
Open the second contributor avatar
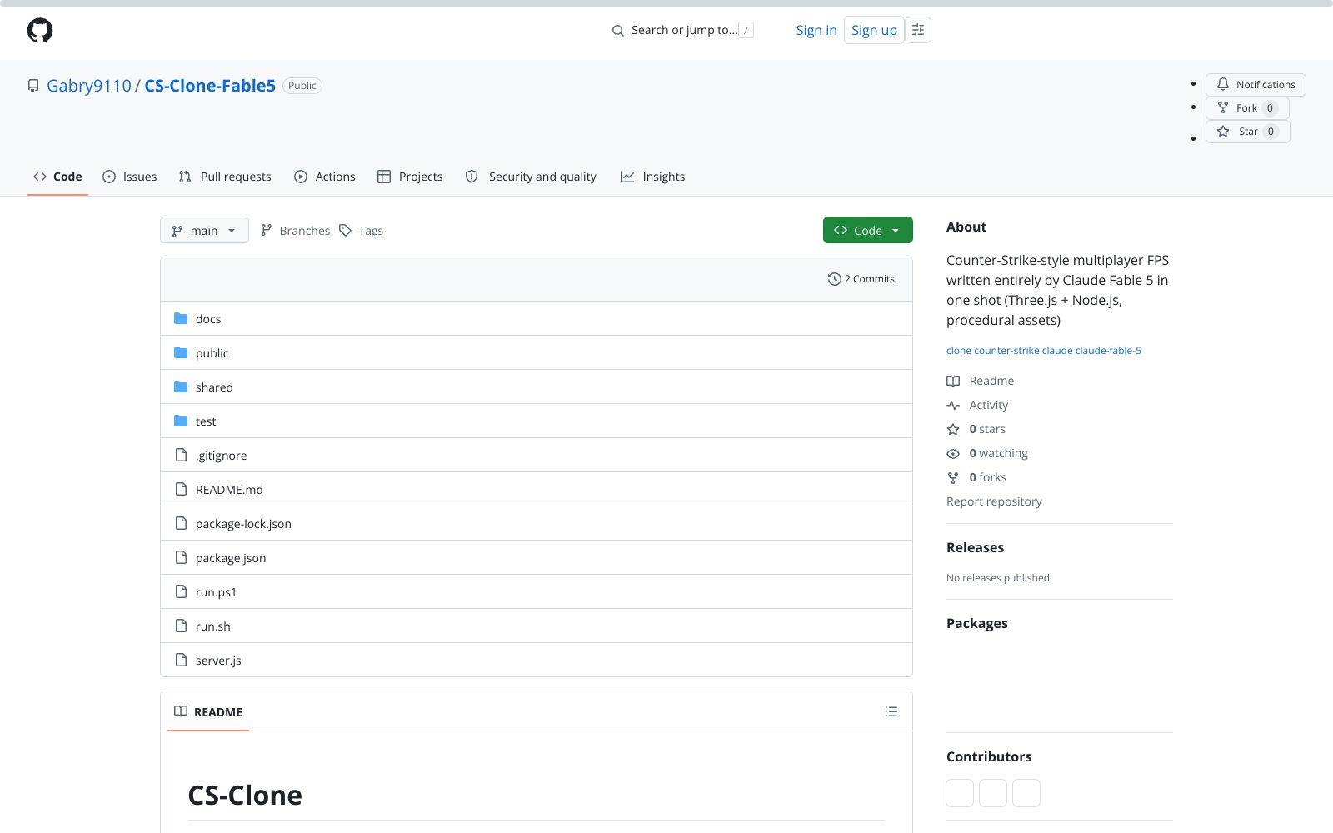(x=993, y=793)
